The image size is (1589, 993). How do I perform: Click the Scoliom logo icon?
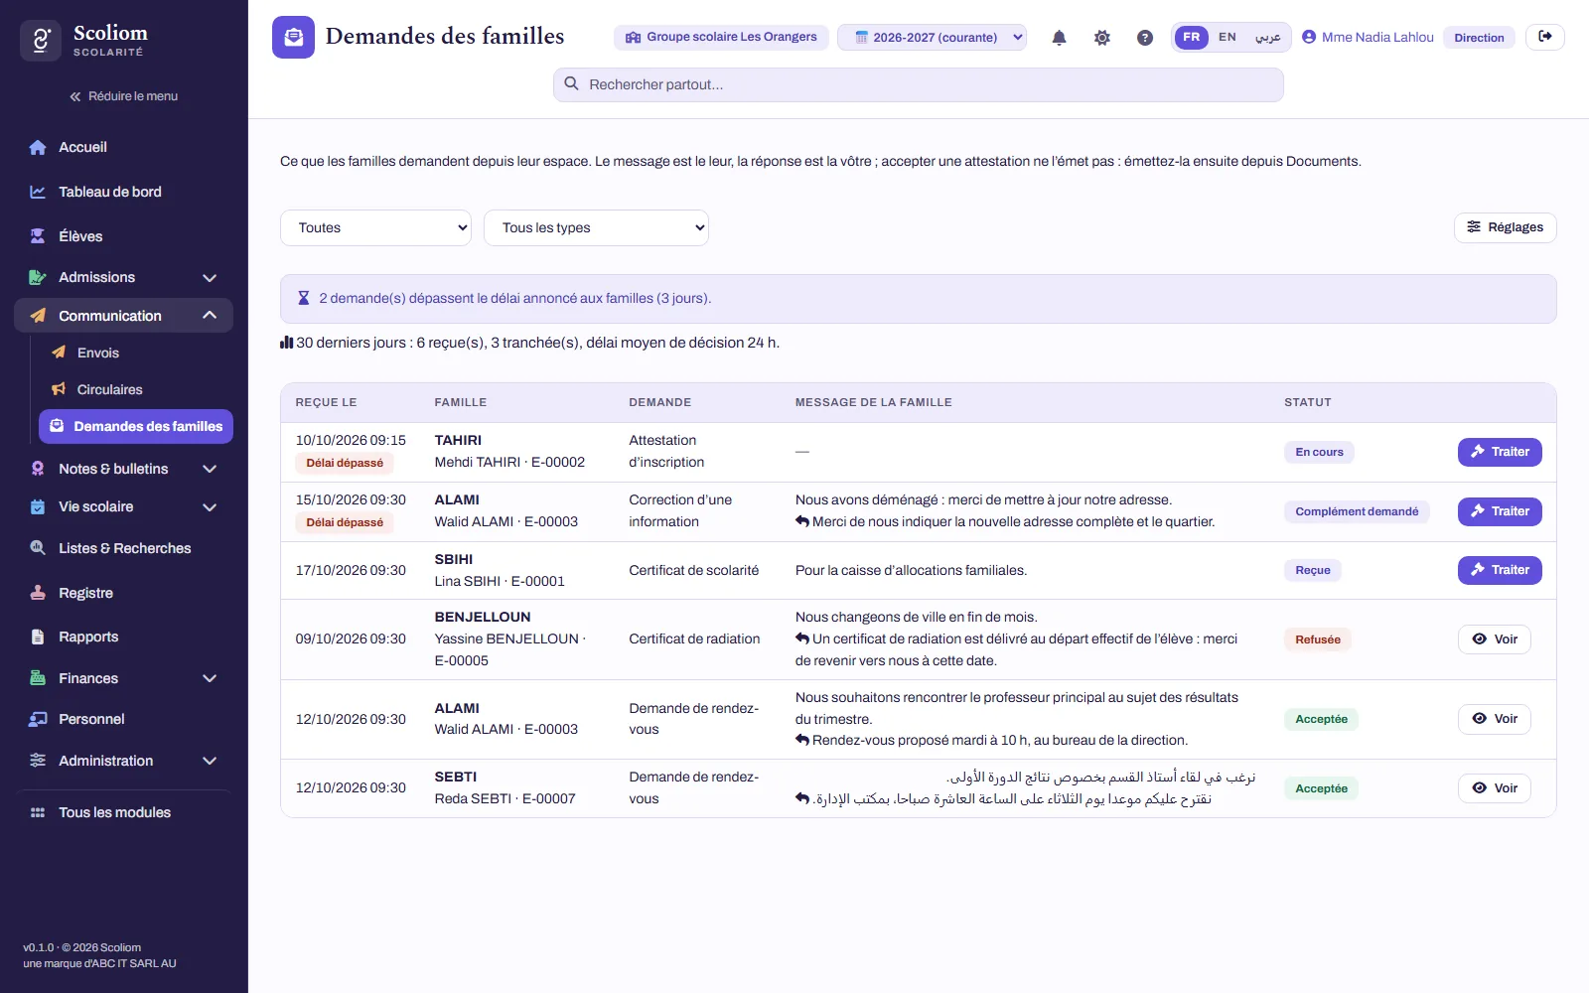pos(41,41)
